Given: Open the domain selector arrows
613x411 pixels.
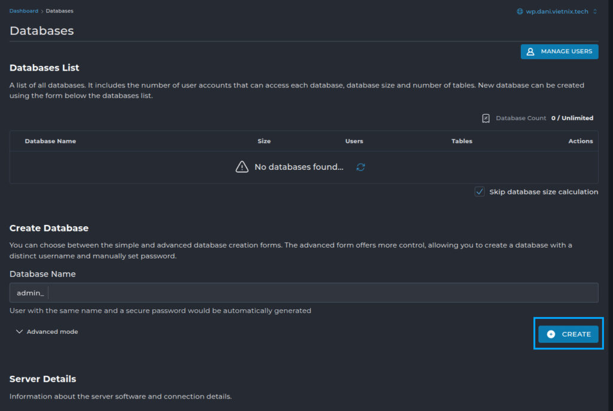Looking at the screenshot, I should 595,11.
